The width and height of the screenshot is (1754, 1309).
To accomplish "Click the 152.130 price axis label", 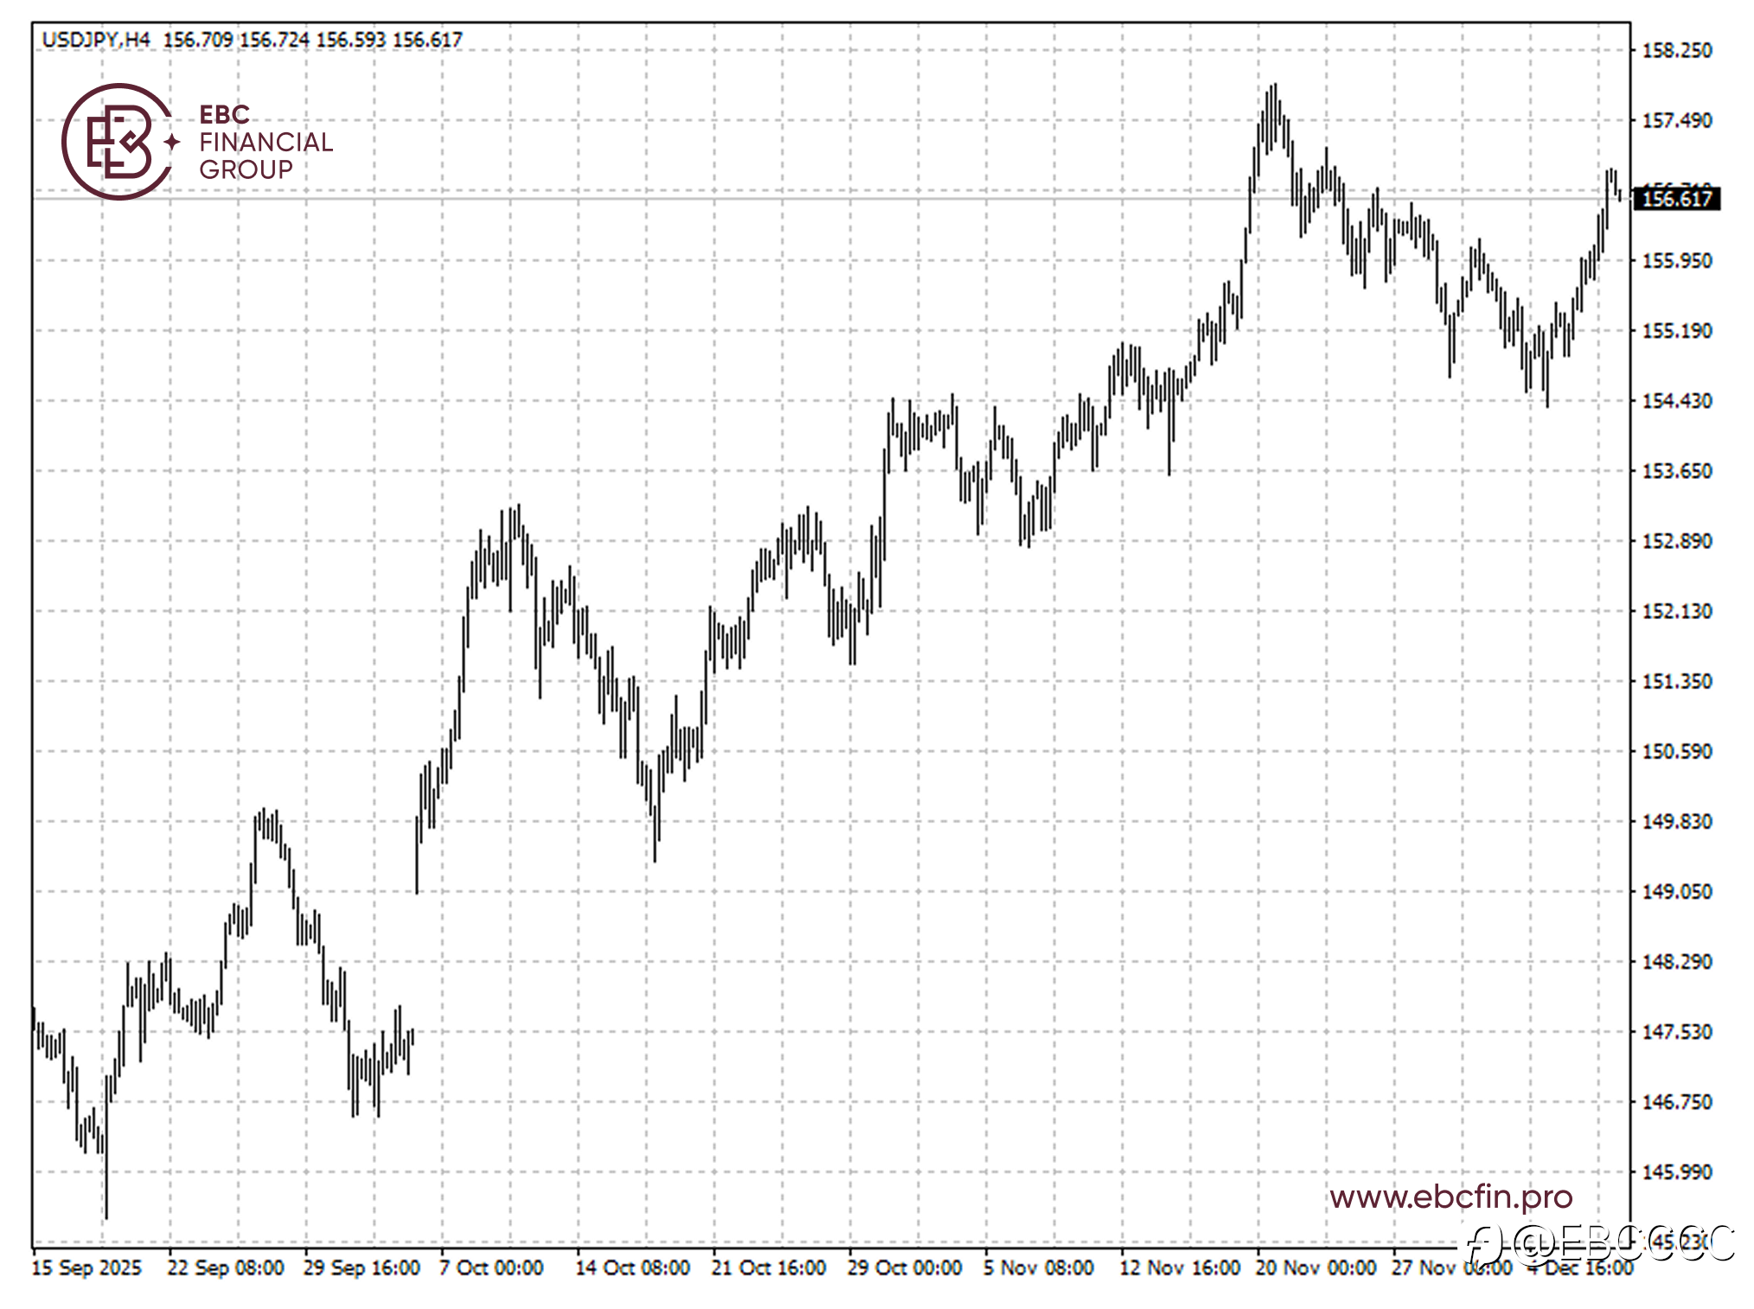I will 1676,611.
